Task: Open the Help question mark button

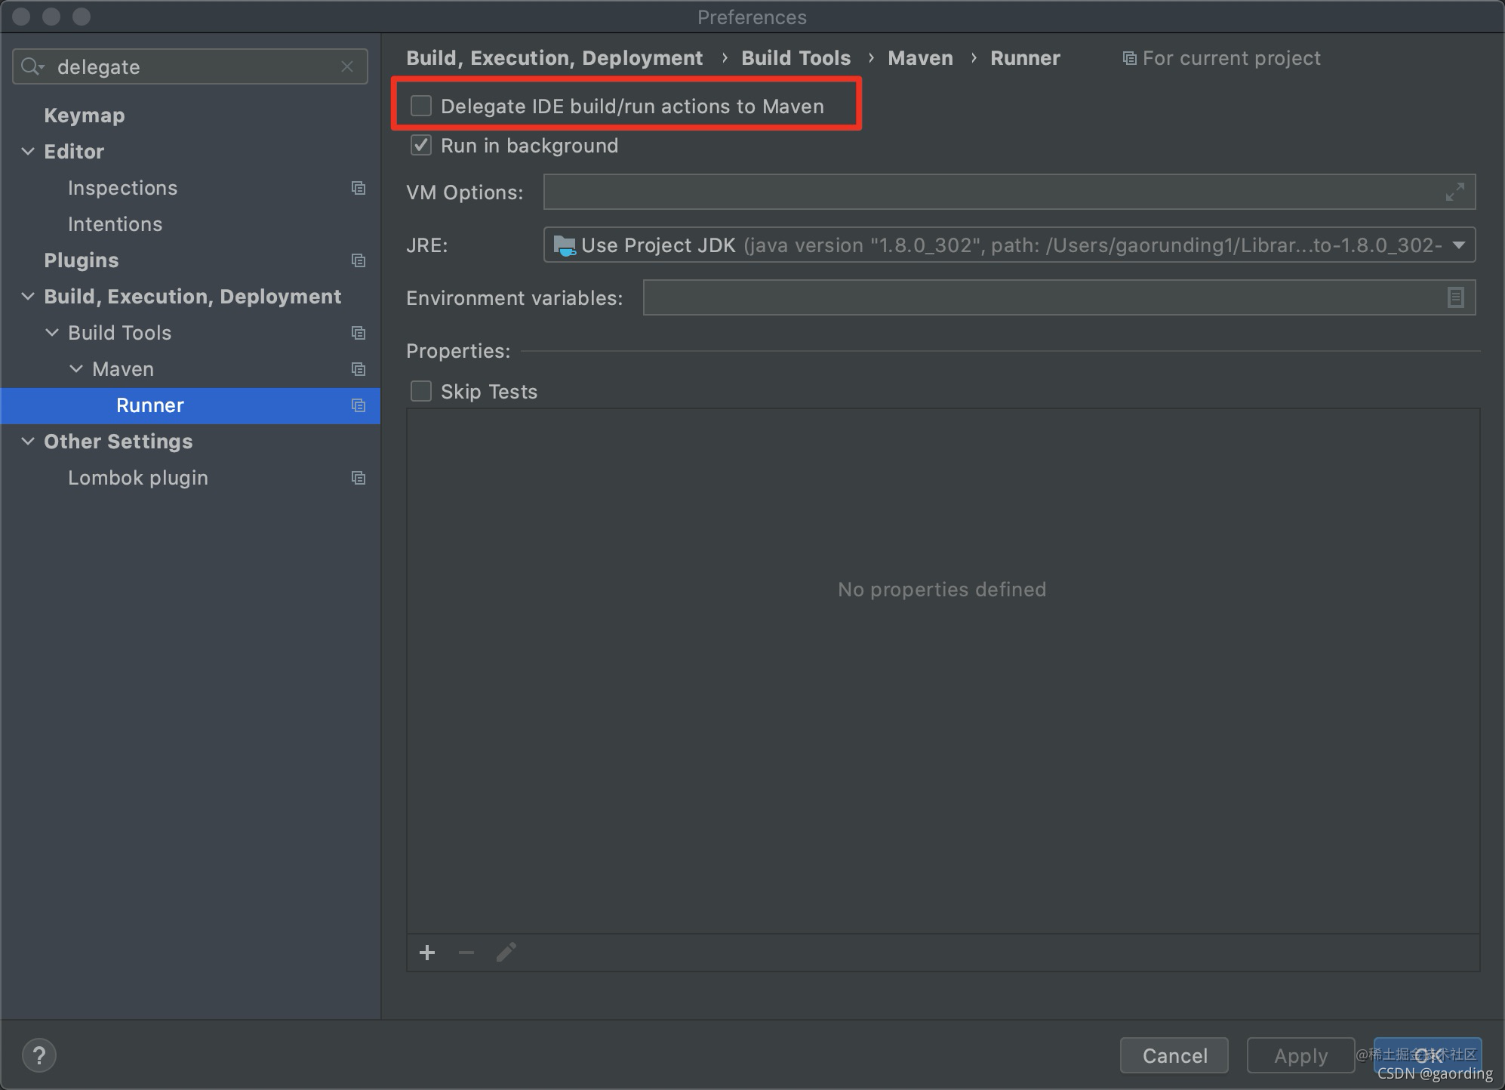Action: click(39, 1055)
